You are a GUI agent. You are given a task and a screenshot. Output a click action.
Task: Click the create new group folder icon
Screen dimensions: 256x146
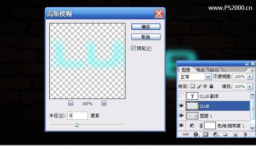coord(225,134)
